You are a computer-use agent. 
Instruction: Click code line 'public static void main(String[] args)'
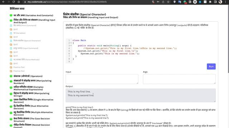104,46
